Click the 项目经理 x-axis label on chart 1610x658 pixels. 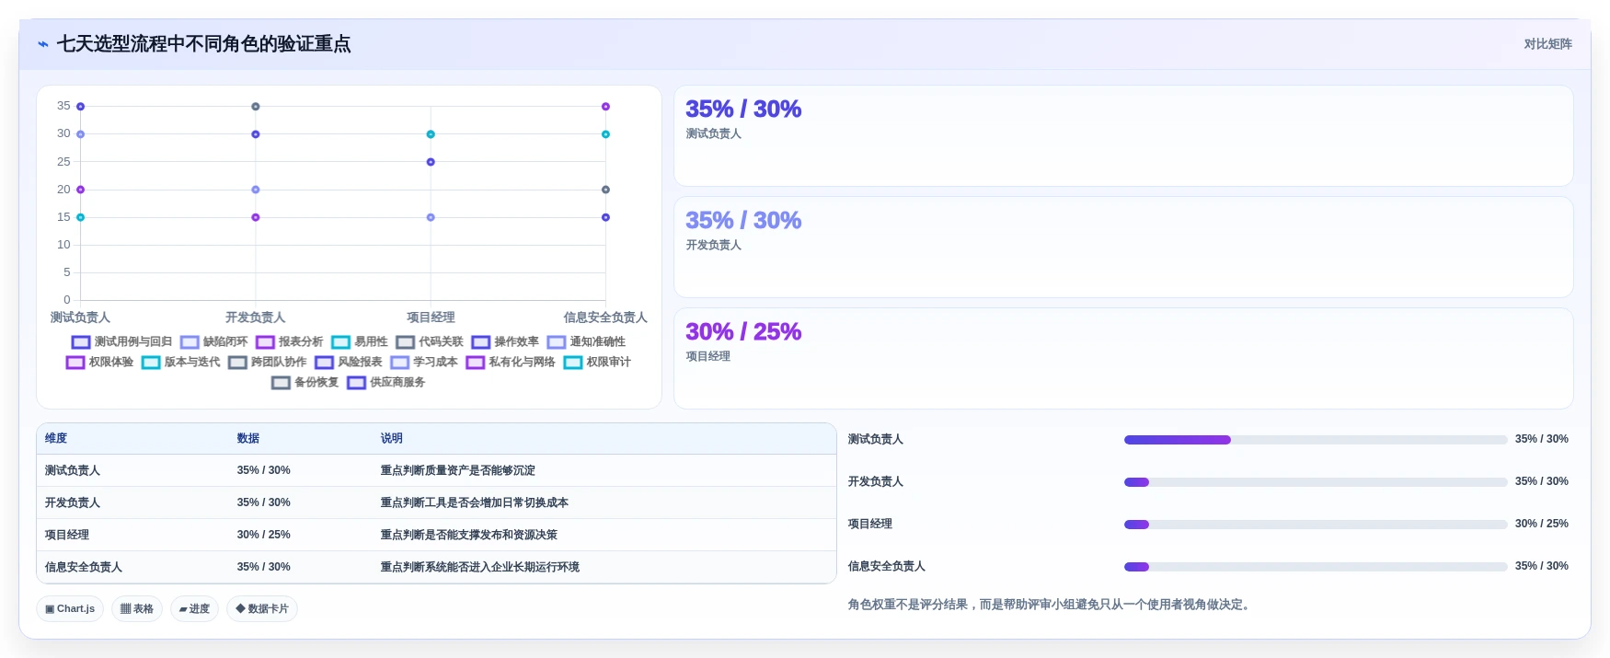point(431,317)
